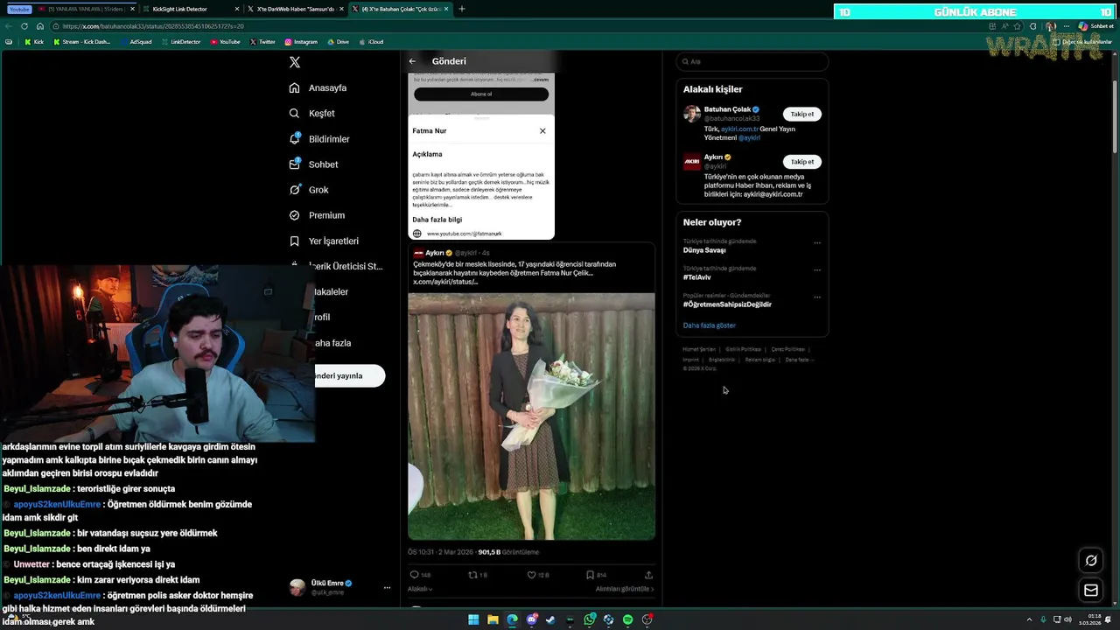Open Ülkü Emre account menu dots
Image resolution: width=1120 pixels, height=630 pixels.
(x=387, y=588)
